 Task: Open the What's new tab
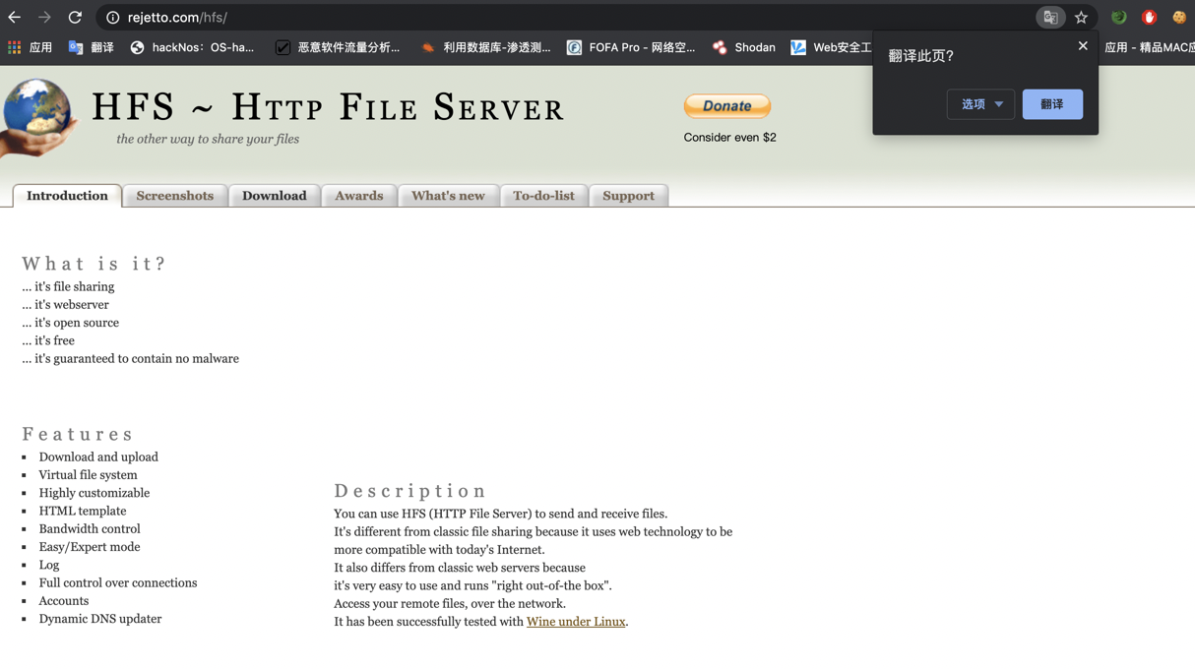click(x=448, y=196)
